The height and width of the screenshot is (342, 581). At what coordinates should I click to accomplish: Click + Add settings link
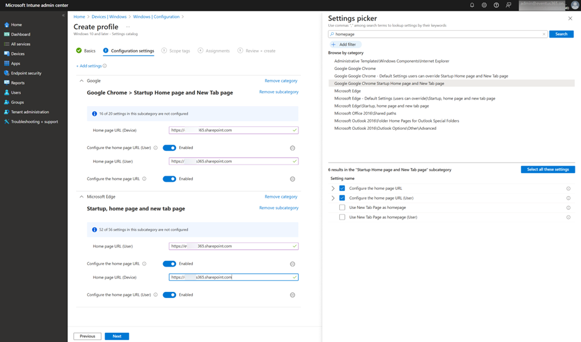click(x=89, y=66)
